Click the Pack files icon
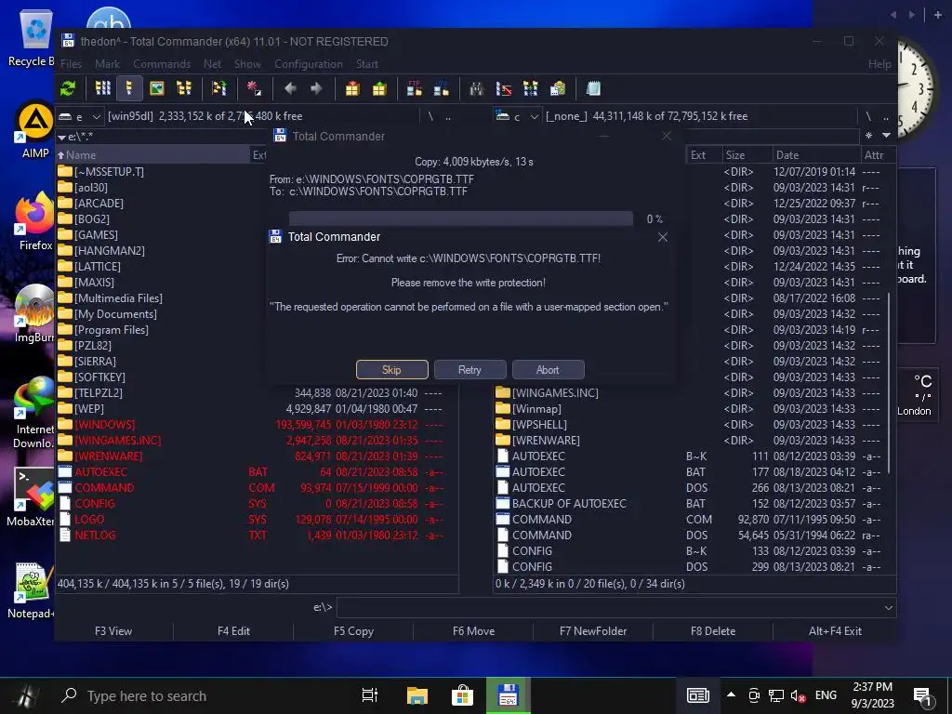This screenshot has height=714, width=952. [x=352, y=88]
